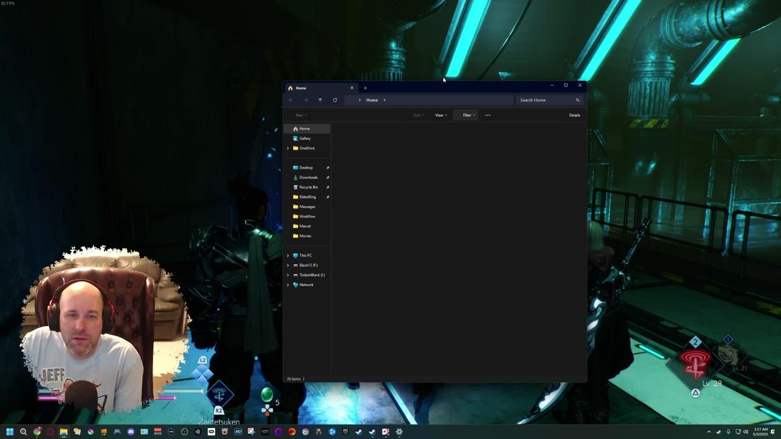781x439 pixels.
Task: Open OBS Studio from the taskbar
Action: pyautogui.click(x=184, y=432)
